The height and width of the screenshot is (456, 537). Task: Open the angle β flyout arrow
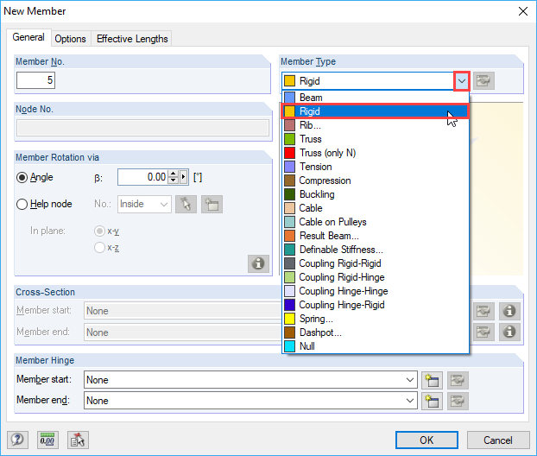[x=184, y=177]
